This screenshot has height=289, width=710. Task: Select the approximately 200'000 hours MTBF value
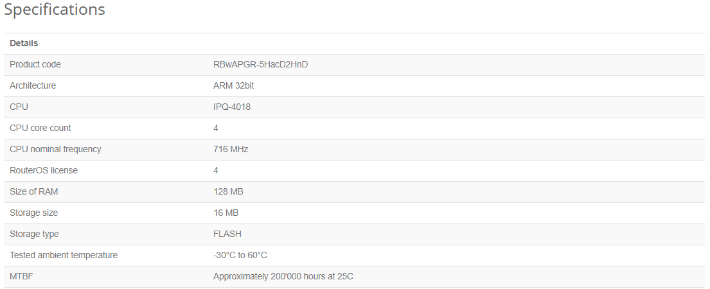(283, 276)
